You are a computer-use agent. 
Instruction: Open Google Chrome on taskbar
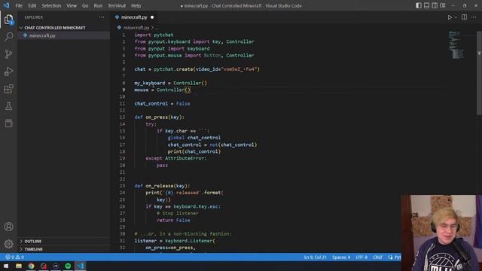31,266
